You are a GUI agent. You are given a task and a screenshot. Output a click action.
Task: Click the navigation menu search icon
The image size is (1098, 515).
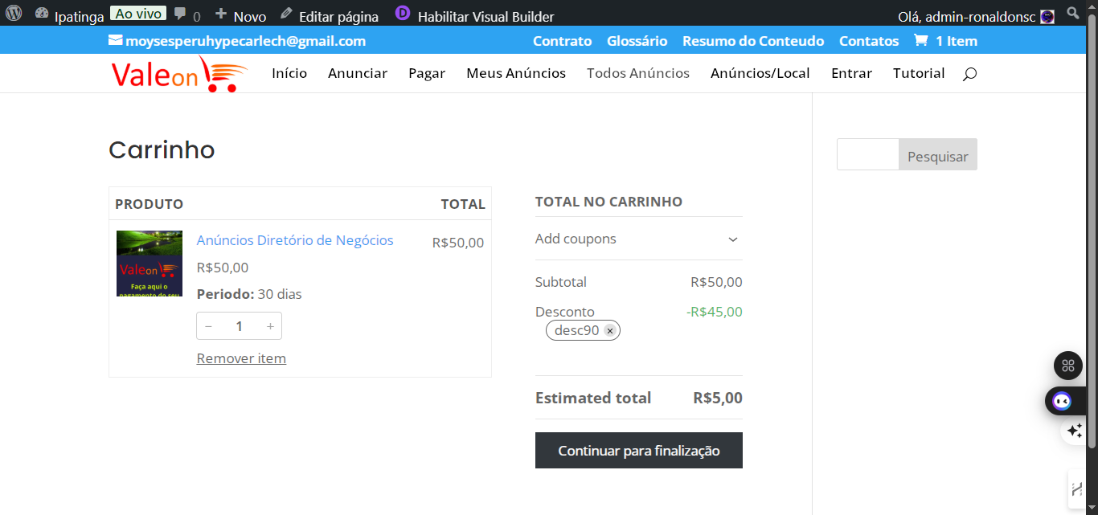pyautogui.click(x=969, y=74)
